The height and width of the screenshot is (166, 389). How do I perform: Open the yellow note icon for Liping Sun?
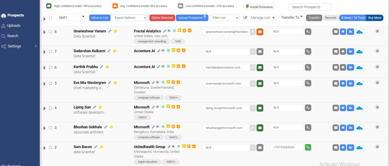[100, 107]
